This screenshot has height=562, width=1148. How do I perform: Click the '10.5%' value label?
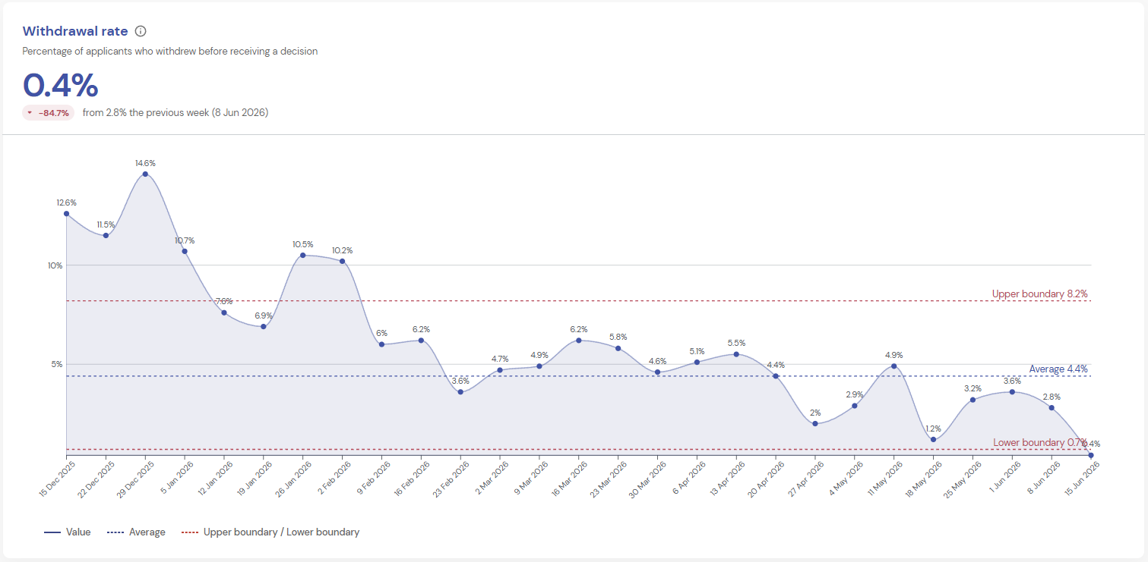click(302, 244)
